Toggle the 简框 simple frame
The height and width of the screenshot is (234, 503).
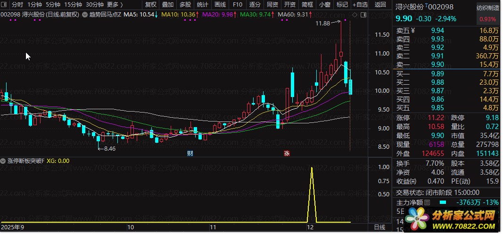click(x=307, y=5)
